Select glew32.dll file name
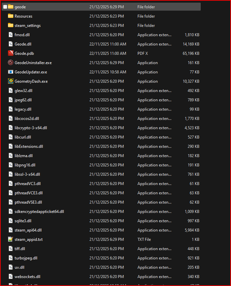The height and width of the screenshot is (286, 231). (23, 91)
